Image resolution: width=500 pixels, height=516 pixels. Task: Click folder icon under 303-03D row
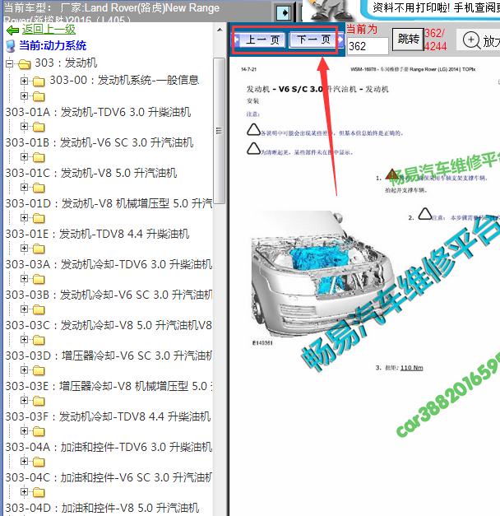pos(39,370)
